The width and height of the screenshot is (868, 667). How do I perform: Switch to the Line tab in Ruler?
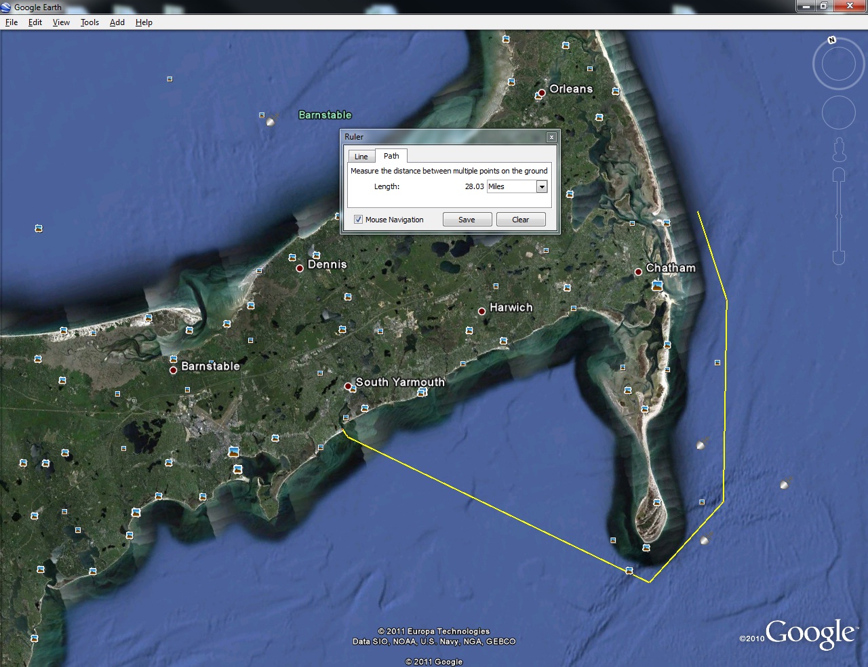361,157
